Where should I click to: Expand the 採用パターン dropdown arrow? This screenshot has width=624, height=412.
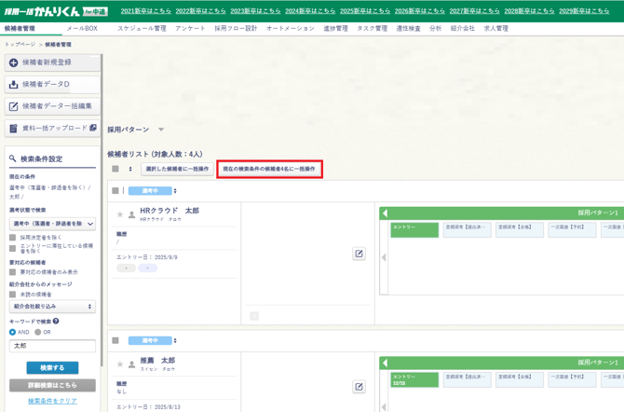click(x=161, y=130)
